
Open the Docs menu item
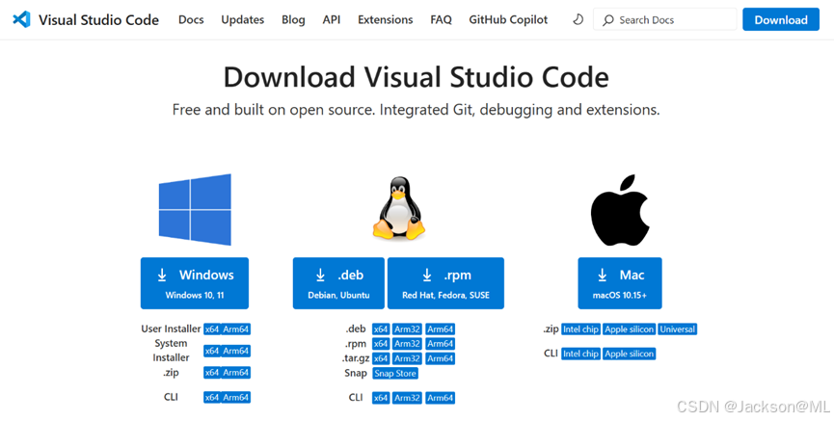tap(191, 19)
